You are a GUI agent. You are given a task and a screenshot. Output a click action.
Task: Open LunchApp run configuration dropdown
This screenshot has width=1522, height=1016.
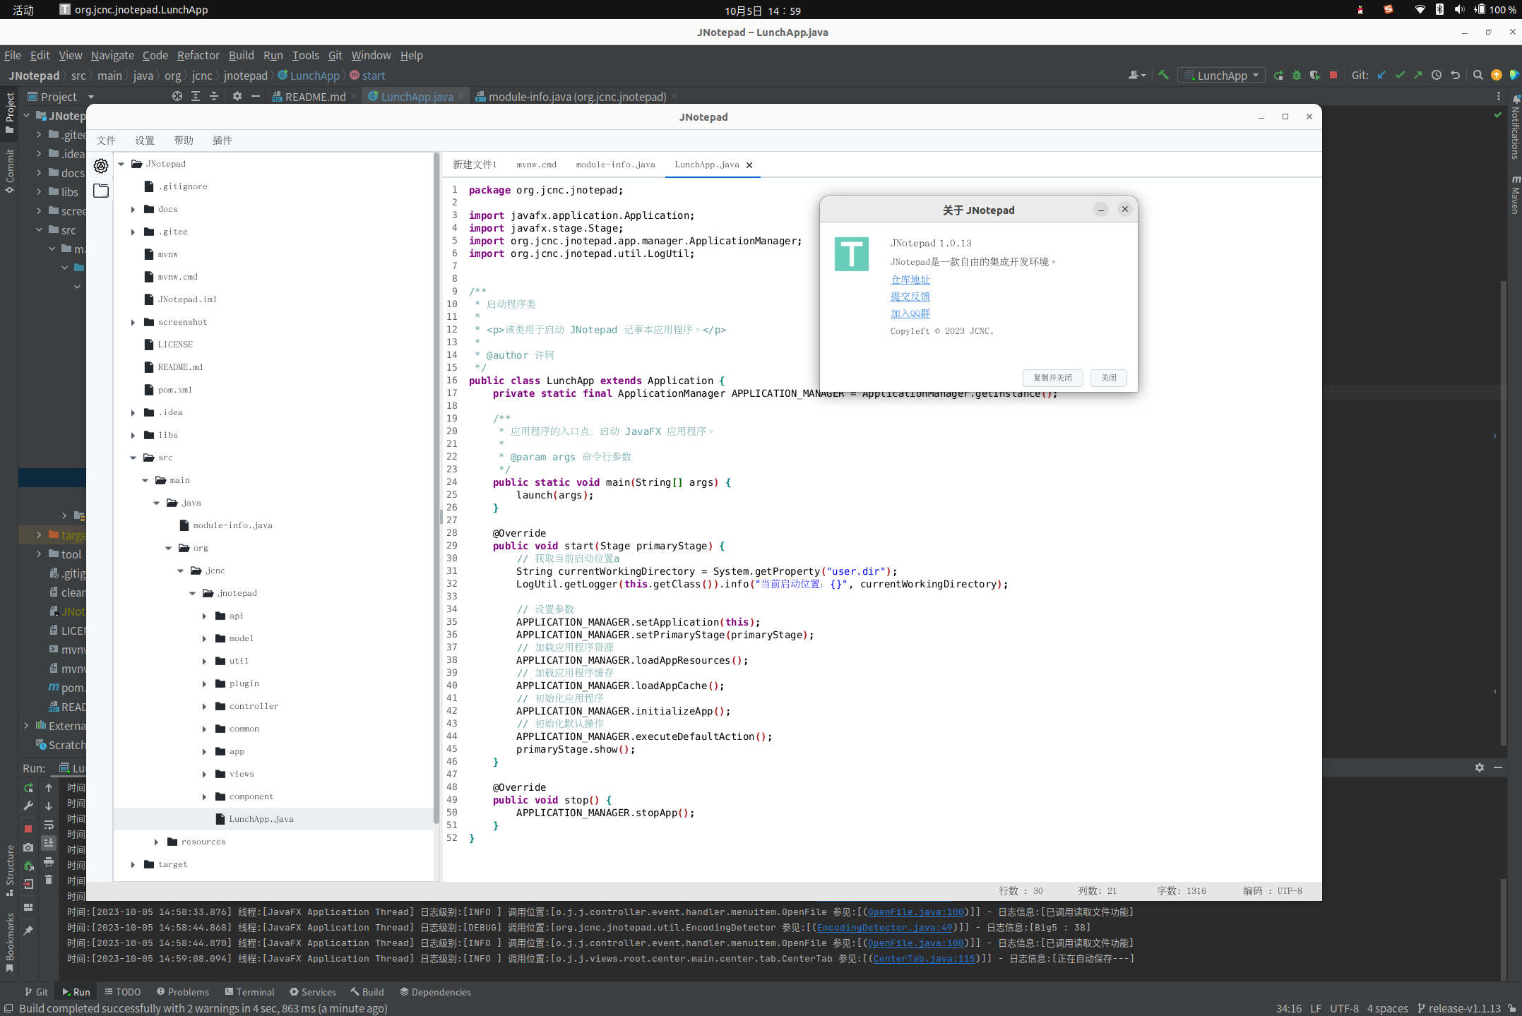1222,76
